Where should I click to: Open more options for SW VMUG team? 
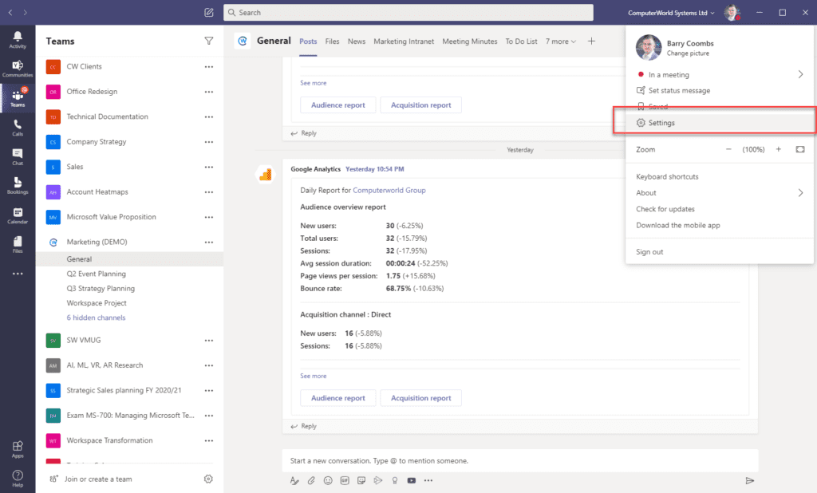(x=209, y=341)
